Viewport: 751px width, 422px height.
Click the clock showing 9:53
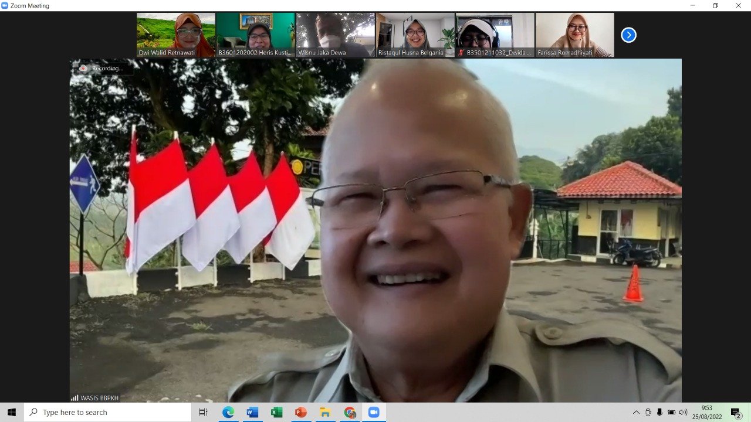(x=706, y=412)
